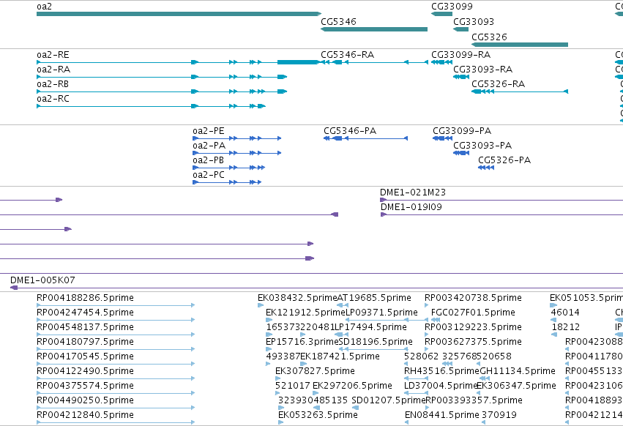Select the 18212 EST feature

554,335
